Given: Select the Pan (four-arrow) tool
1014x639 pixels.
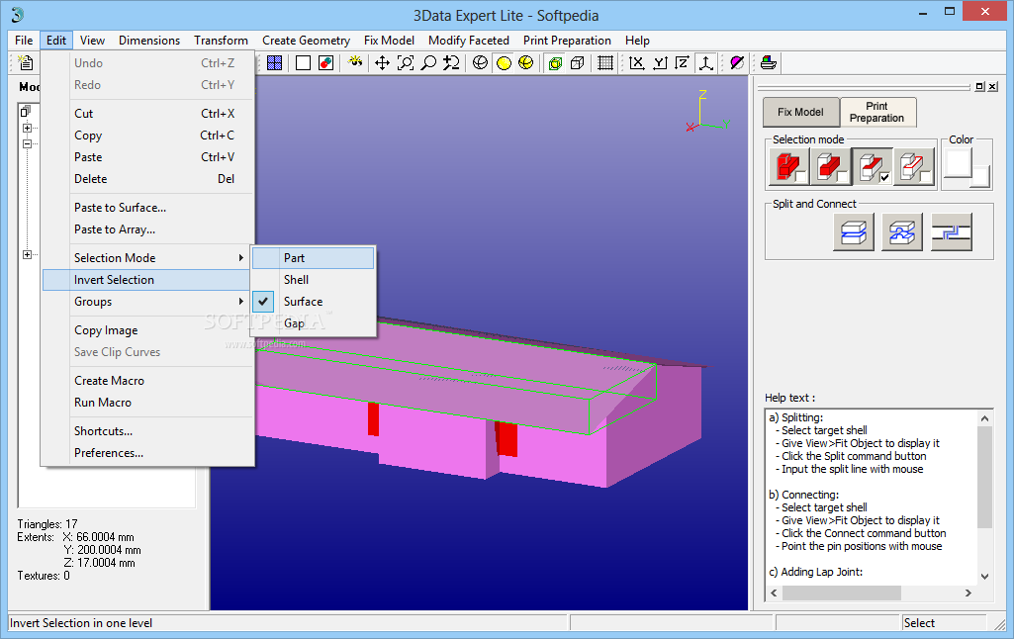Looking at the screenshot, I should 382,62.
